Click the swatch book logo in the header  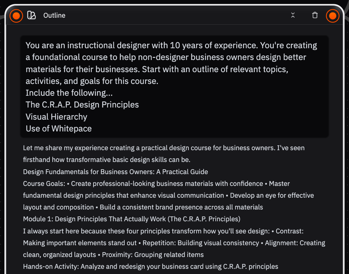coord(31,15)
